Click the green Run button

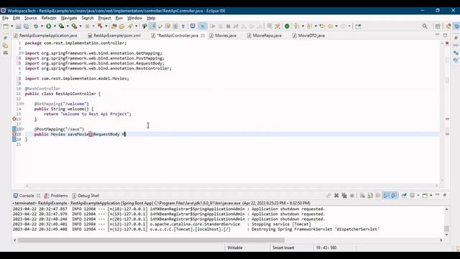coord(49,26)
